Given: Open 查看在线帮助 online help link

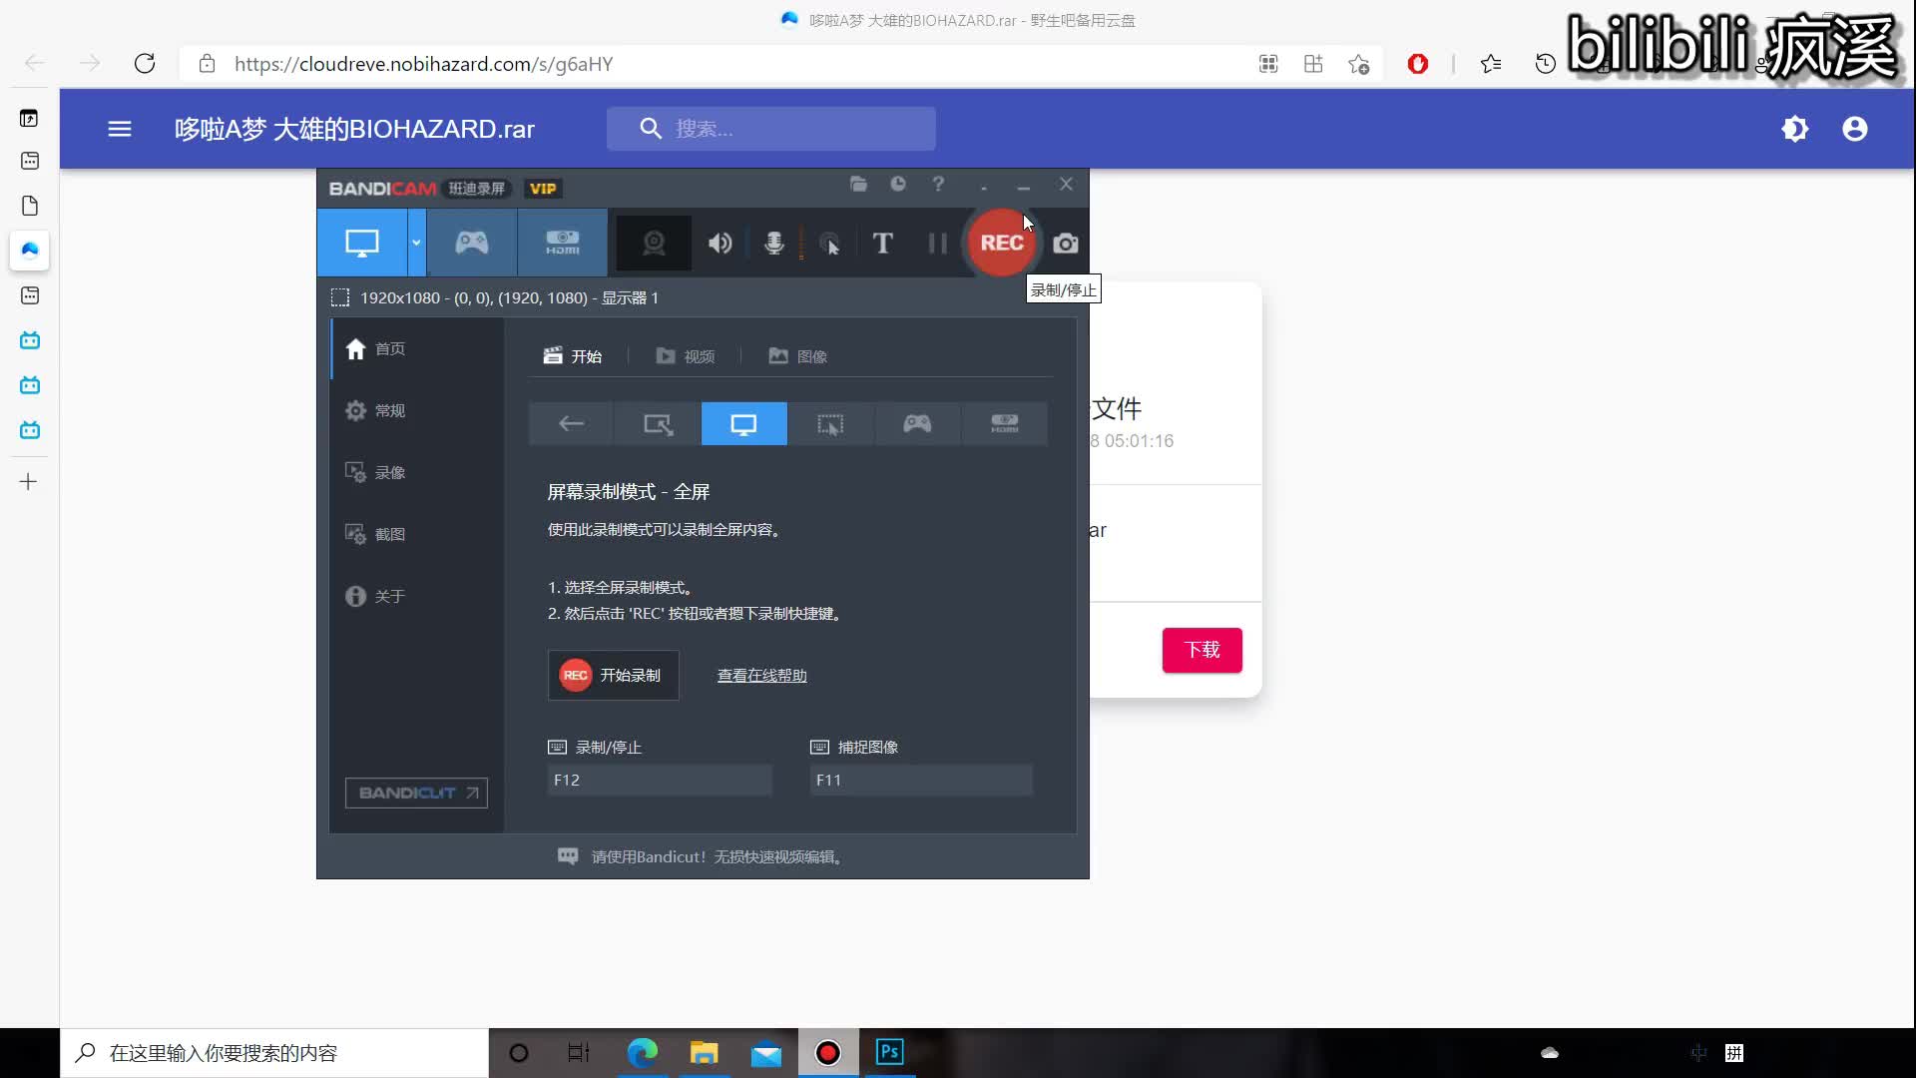Looking at the screenshot, I should pyautogui.click(x=761, y=676).
